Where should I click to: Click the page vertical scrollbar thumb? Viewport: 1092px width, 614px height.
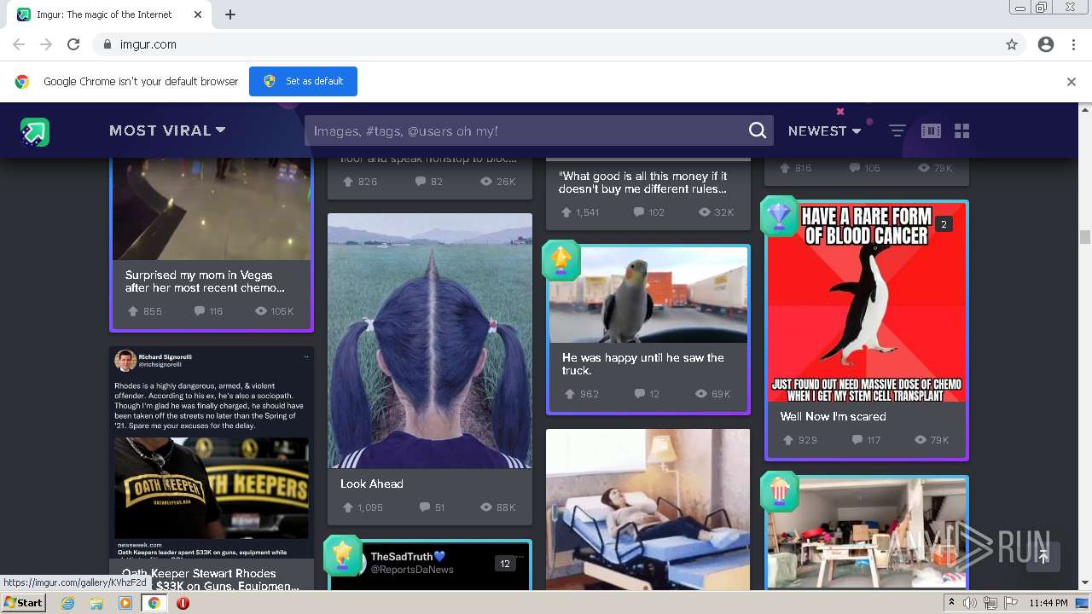1085,236
